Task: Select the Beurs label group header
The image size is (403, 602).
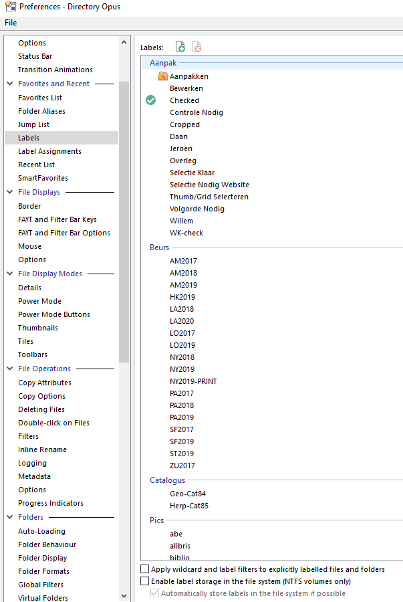Action: click(159, 247)
